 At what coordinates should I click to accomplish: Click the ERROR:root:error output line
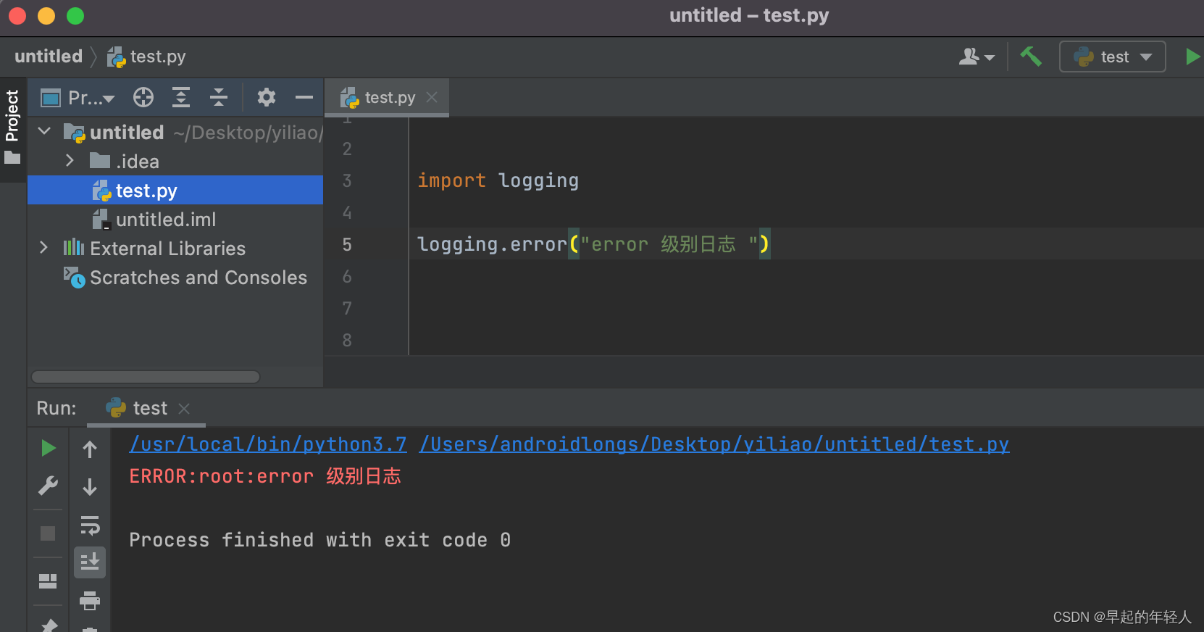pyautogui.click(x=265, y=476)
